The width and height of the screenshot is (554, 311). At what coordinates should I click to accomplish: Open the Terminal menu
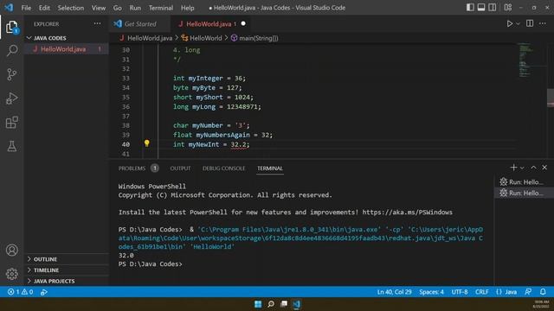pyautogui.click(x=161, y=8)
